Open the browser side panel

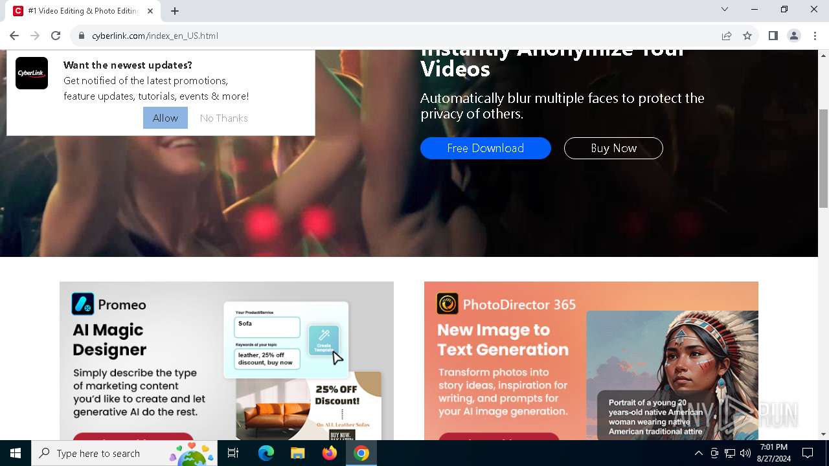pyautogui.click(x=773, y=36)
